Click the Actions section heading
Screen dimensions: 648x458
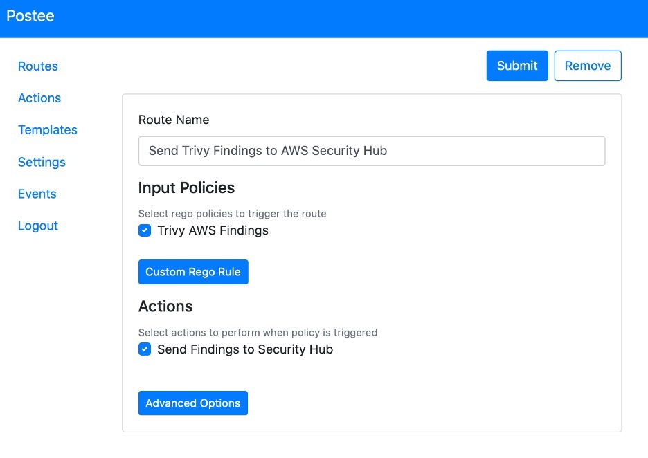165,306
